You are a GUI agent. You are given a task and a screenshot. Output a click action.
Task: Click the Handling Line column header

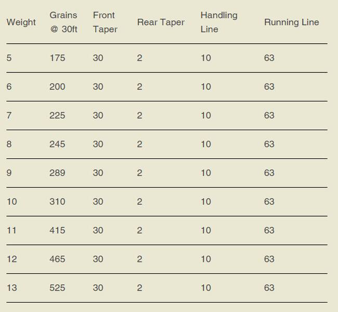tap(219, 22)
